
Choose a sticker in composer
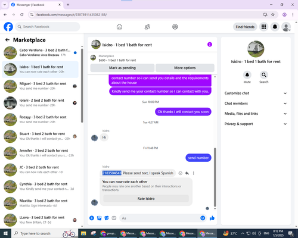coord(107,218)
